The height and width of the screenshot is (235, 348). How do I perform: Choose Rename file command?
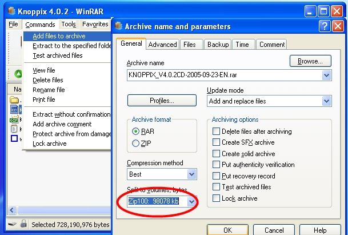pyautogui.click(x=67, y=90)
